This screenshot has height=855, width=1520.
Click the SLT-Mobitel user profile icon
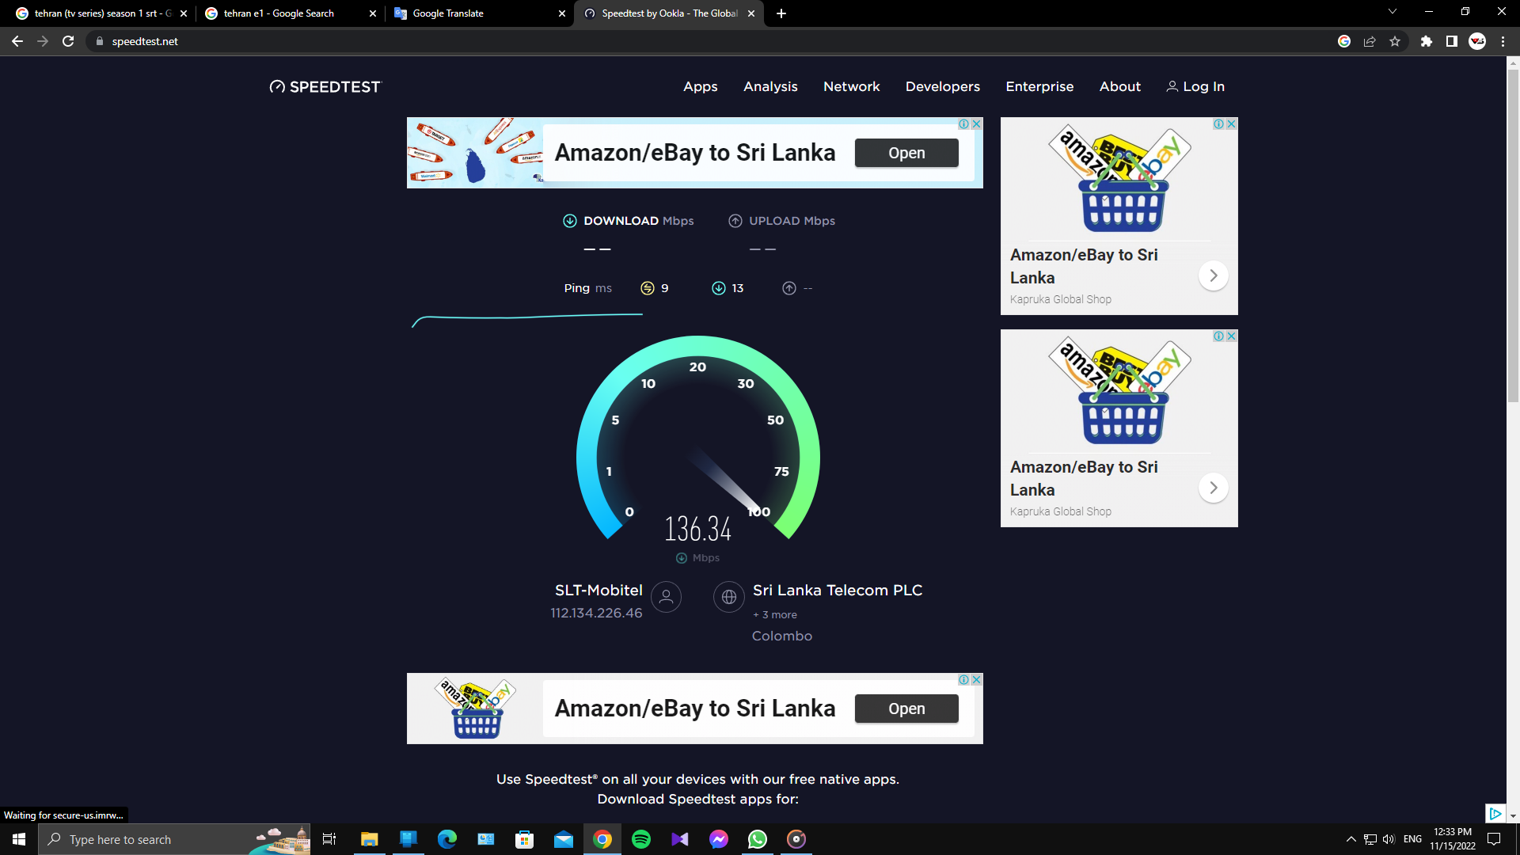click(667, 597)
